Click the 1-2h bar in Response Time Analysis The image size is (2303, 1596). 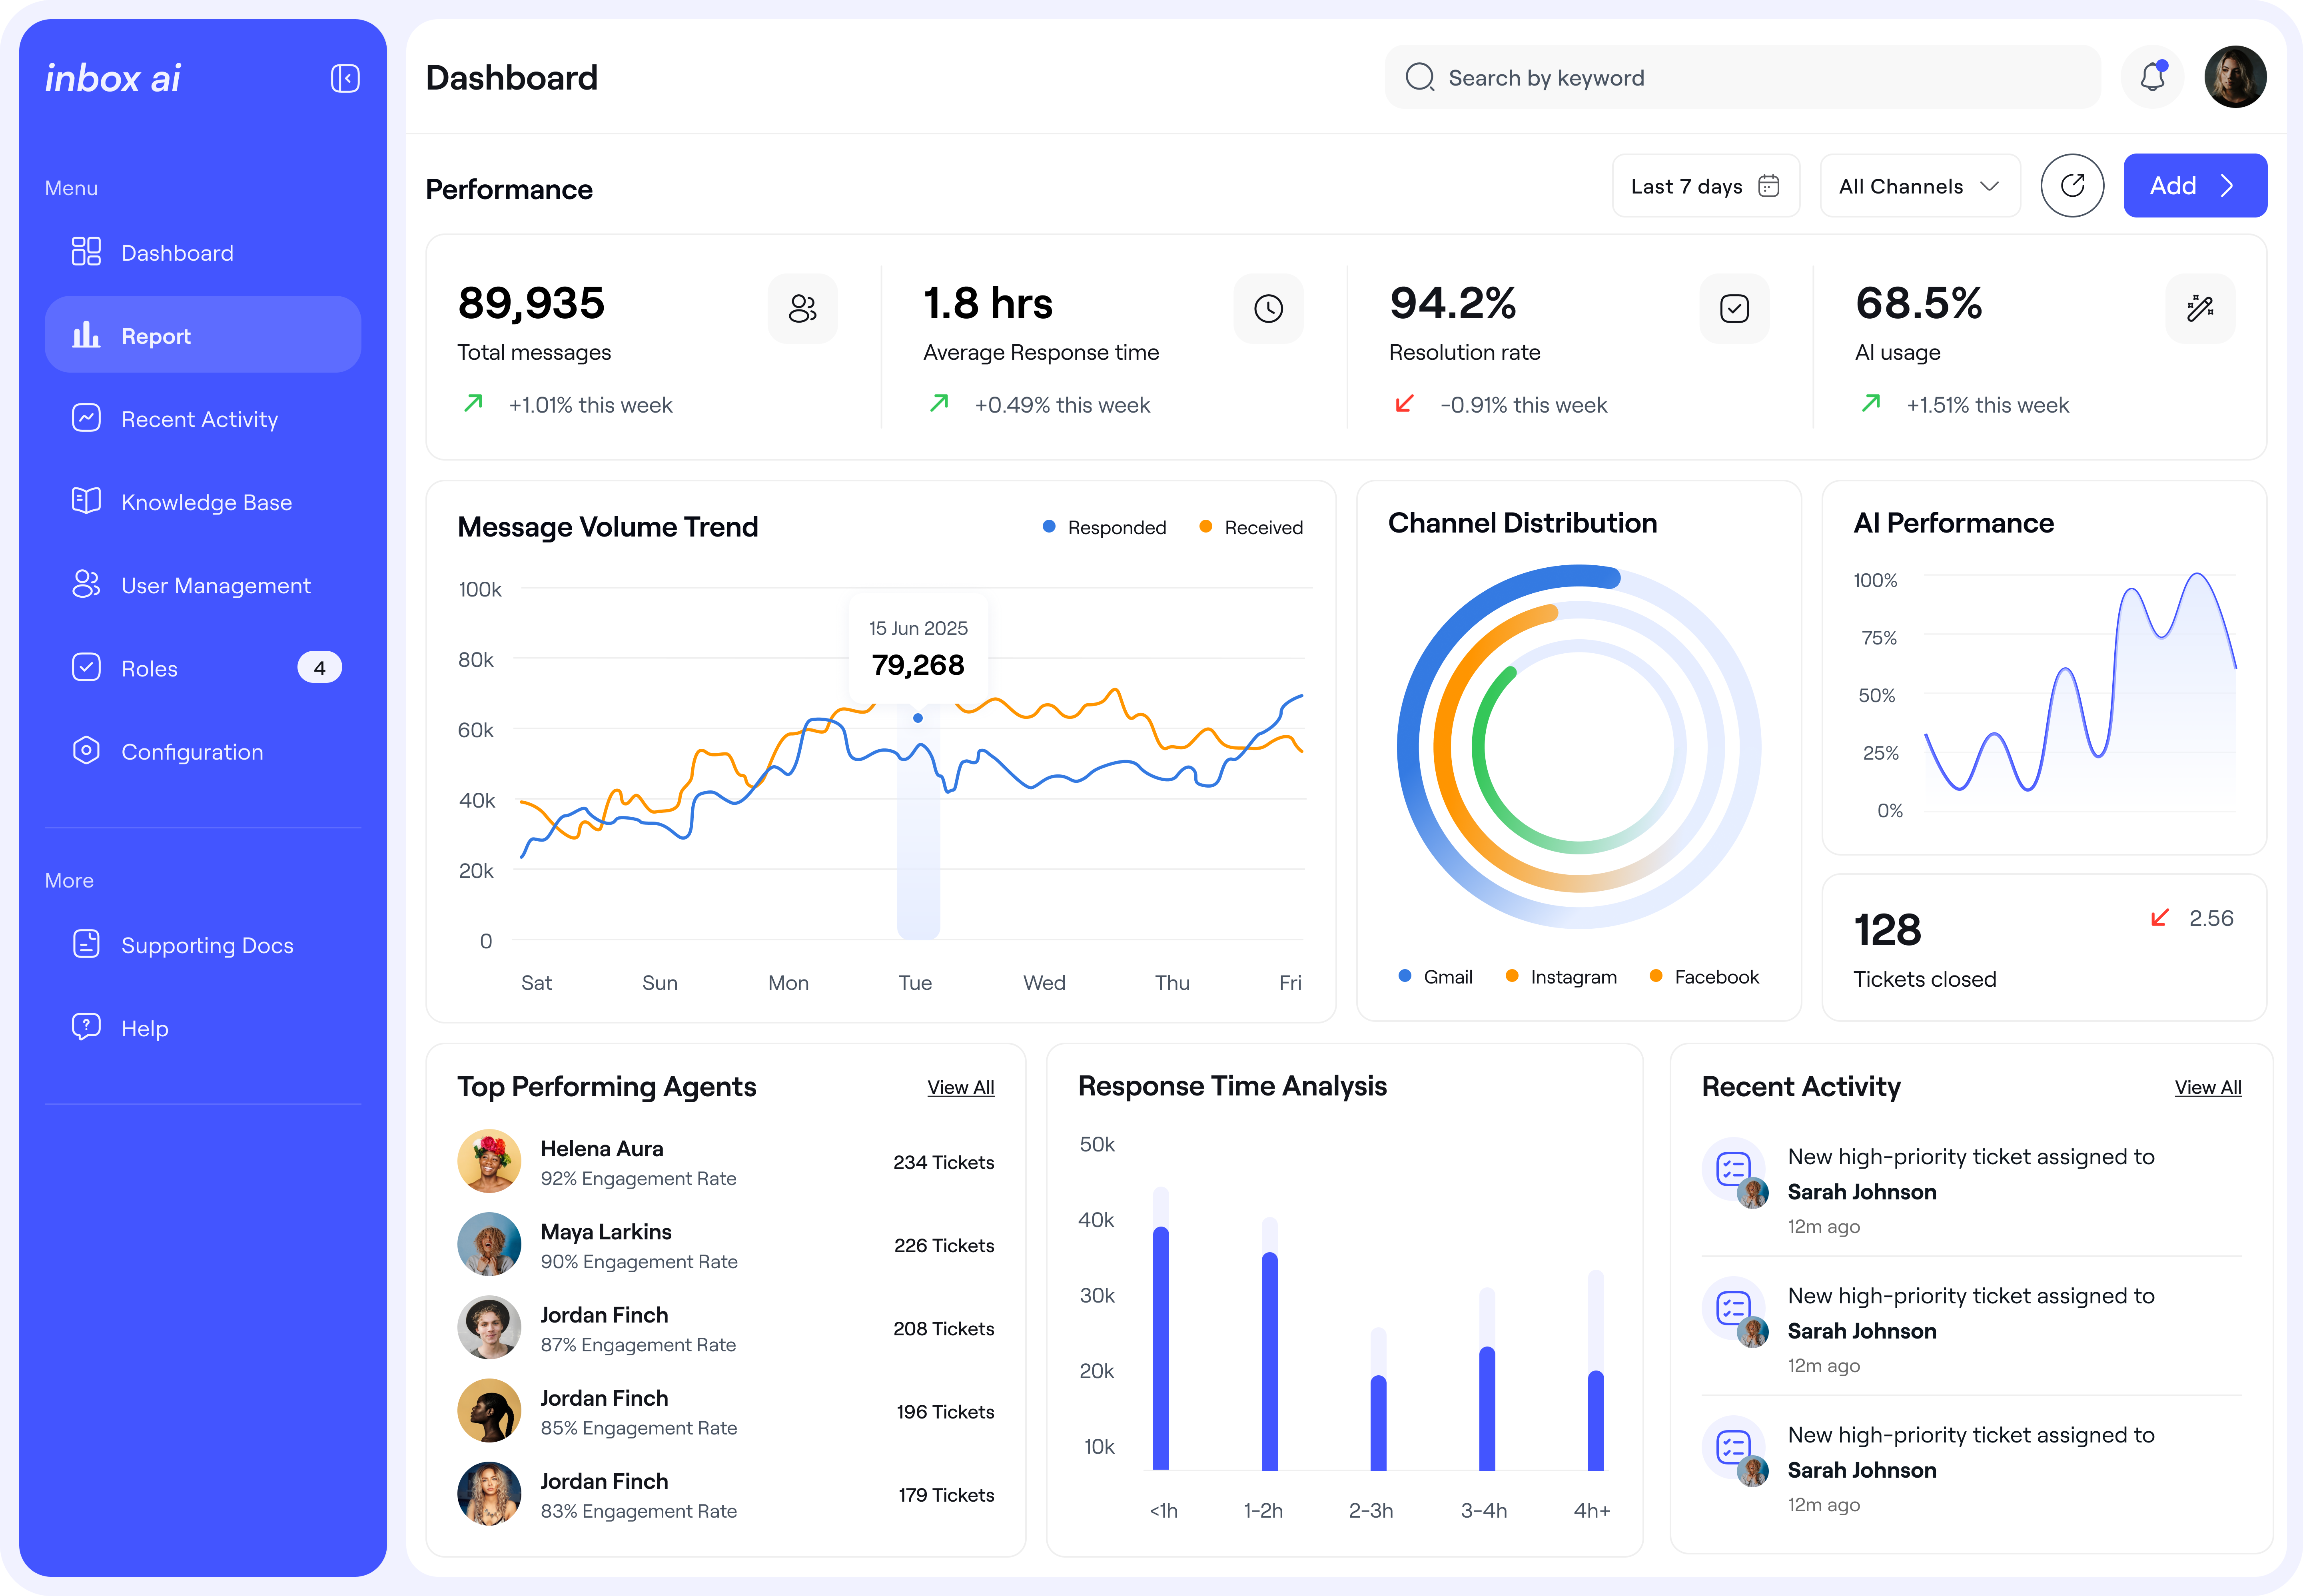tap(1269, 1361)
